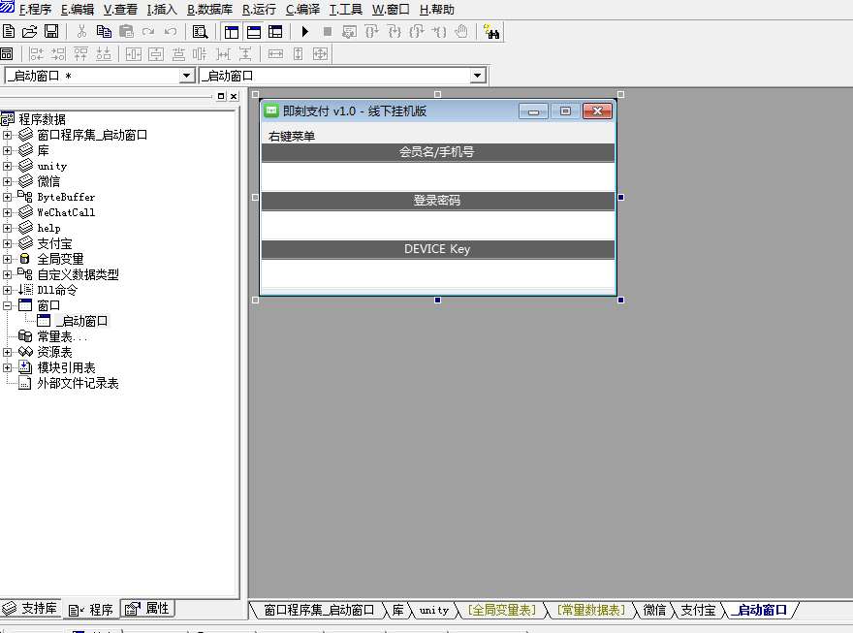Open the T.工具 menu

click(x=346, y=10)
